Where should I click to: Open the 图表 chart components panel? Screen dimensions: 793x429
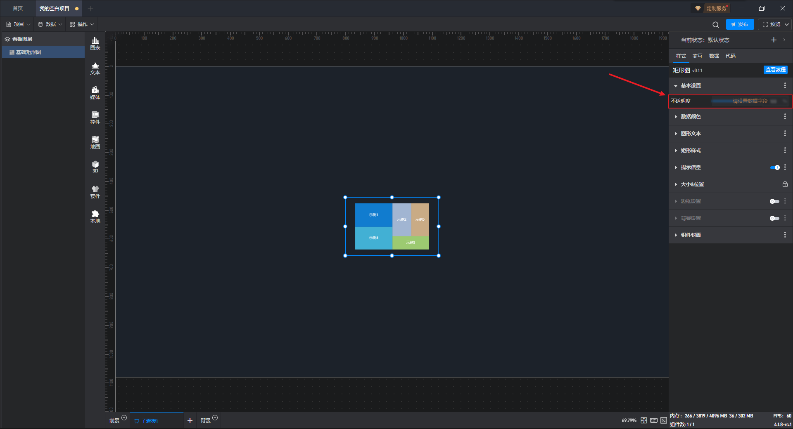click(95, 43)
